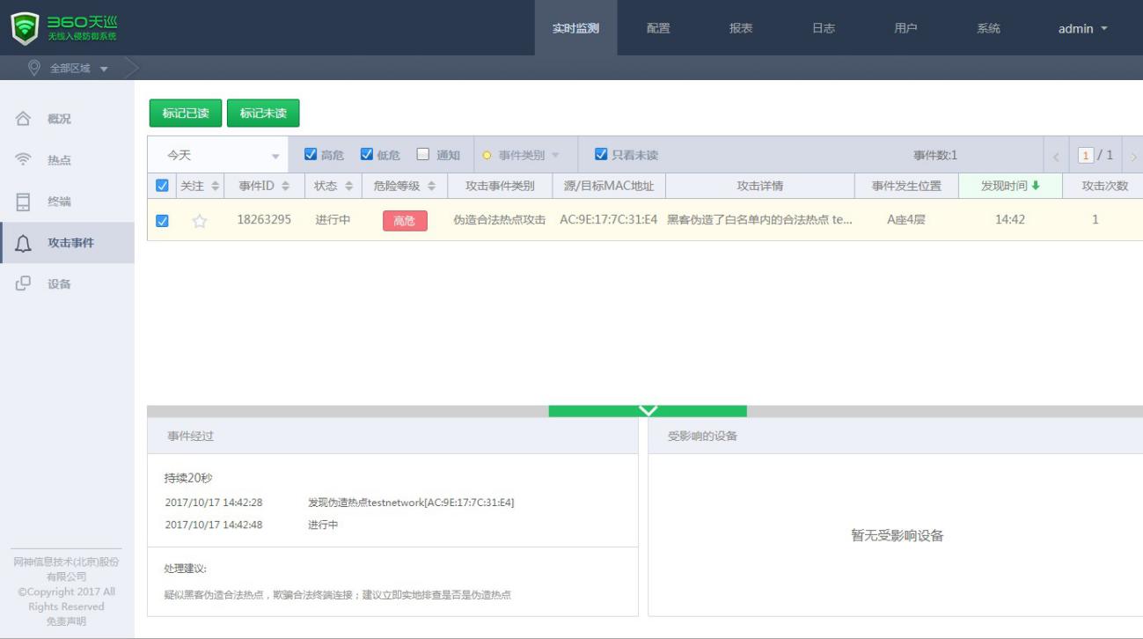This screenshot has width=1143, height=639.
Task: Open the 事件类别 filter dropdown
Action: 525,155
